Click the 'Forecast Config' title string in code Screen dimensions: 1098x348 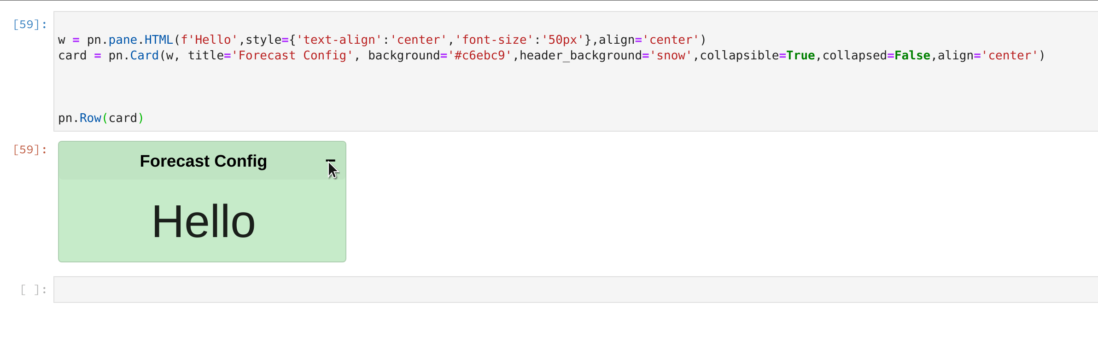tap(292, 55)
